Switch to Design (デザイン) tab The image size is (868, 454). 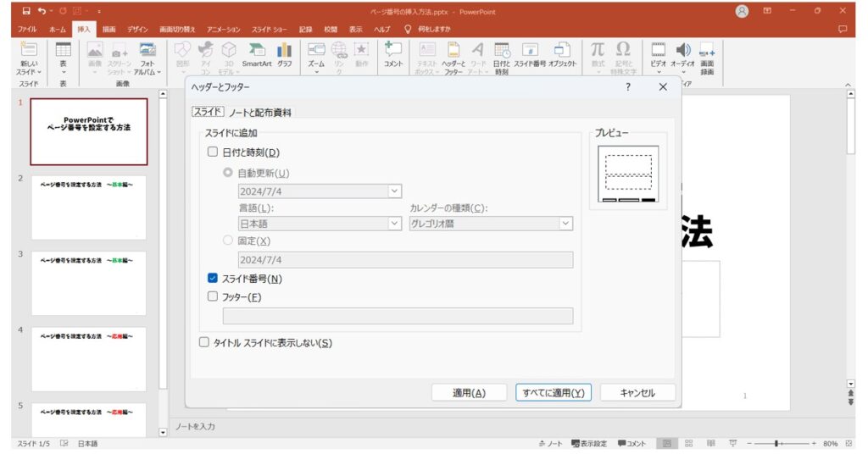pyautogui.click(x=138, y=30)
